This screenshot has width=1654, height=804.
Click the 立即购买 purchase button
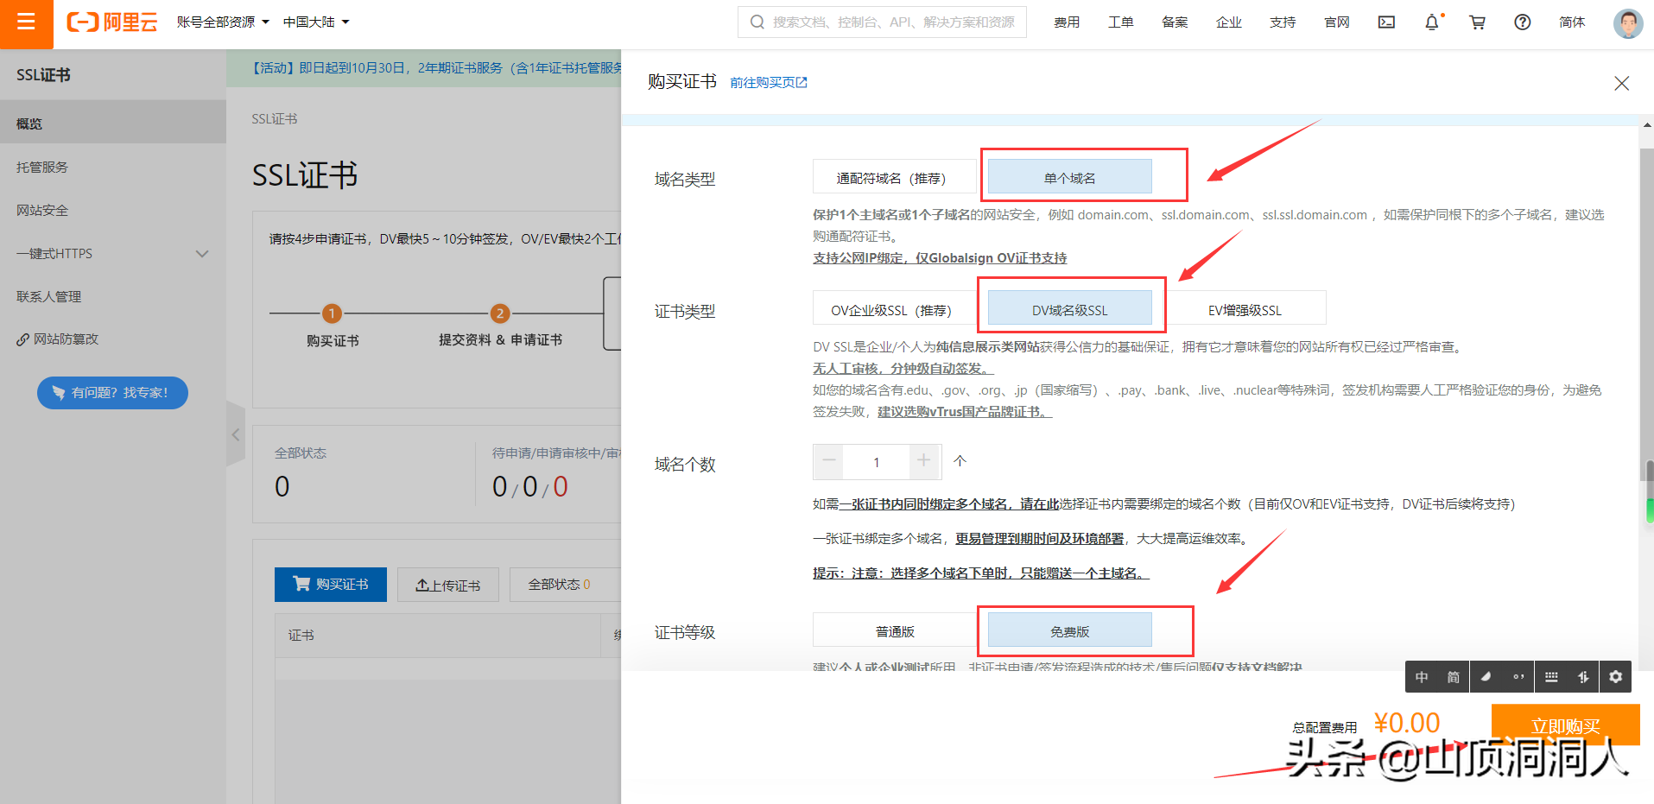1565,725
